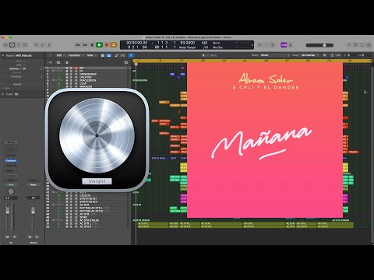This screenshot has height=280, width=374.
Task: Click the Setting button on channel strip
Action: click(11, 142)
